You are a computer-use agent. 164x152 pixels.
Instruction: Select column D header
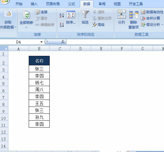point(80,49)
